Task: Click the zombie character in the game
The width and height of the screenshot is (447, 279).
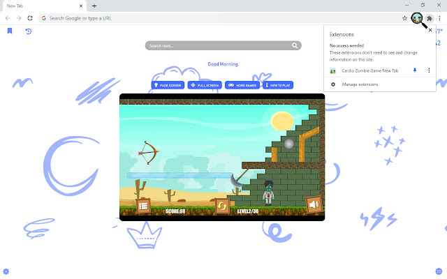Action: (268, 193)
